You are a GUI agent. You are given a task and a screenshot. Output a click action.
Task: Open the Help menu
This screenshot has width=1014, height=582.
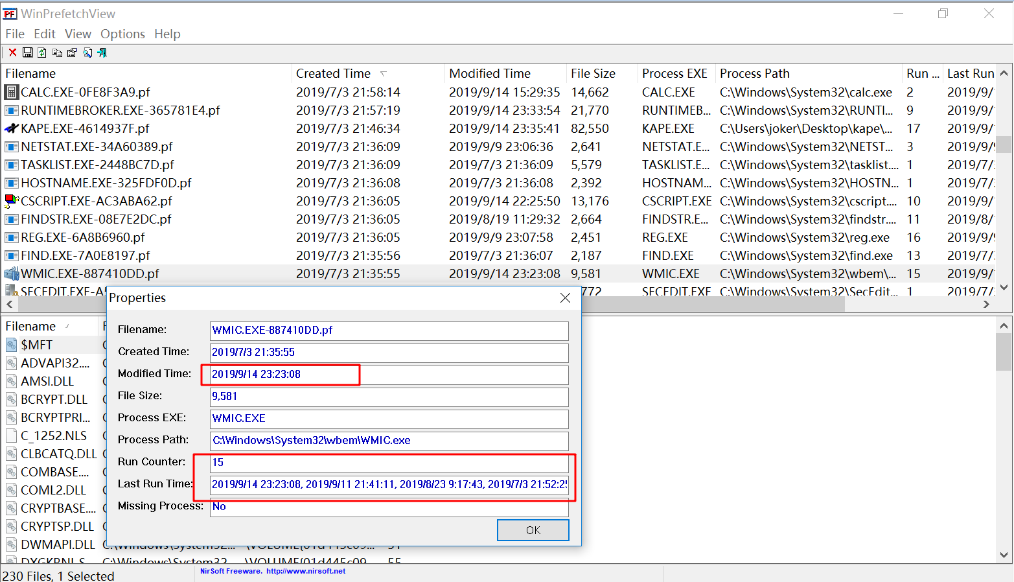coord(167,34)
